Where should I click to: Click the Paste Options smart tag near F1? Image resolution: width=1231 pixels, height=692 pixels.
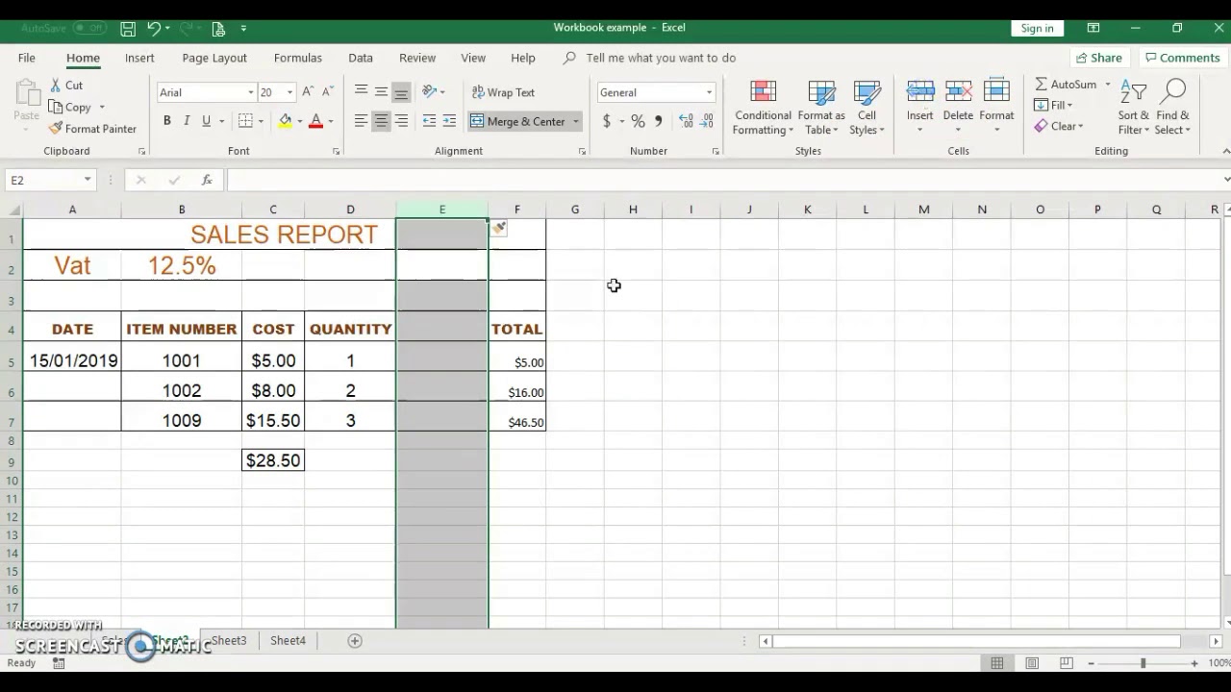(x=498, y=228)
